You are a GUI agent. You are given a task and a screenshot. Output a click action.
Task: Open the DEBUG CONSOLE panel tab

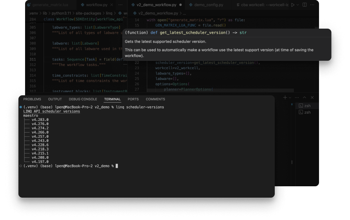point(83,99)
